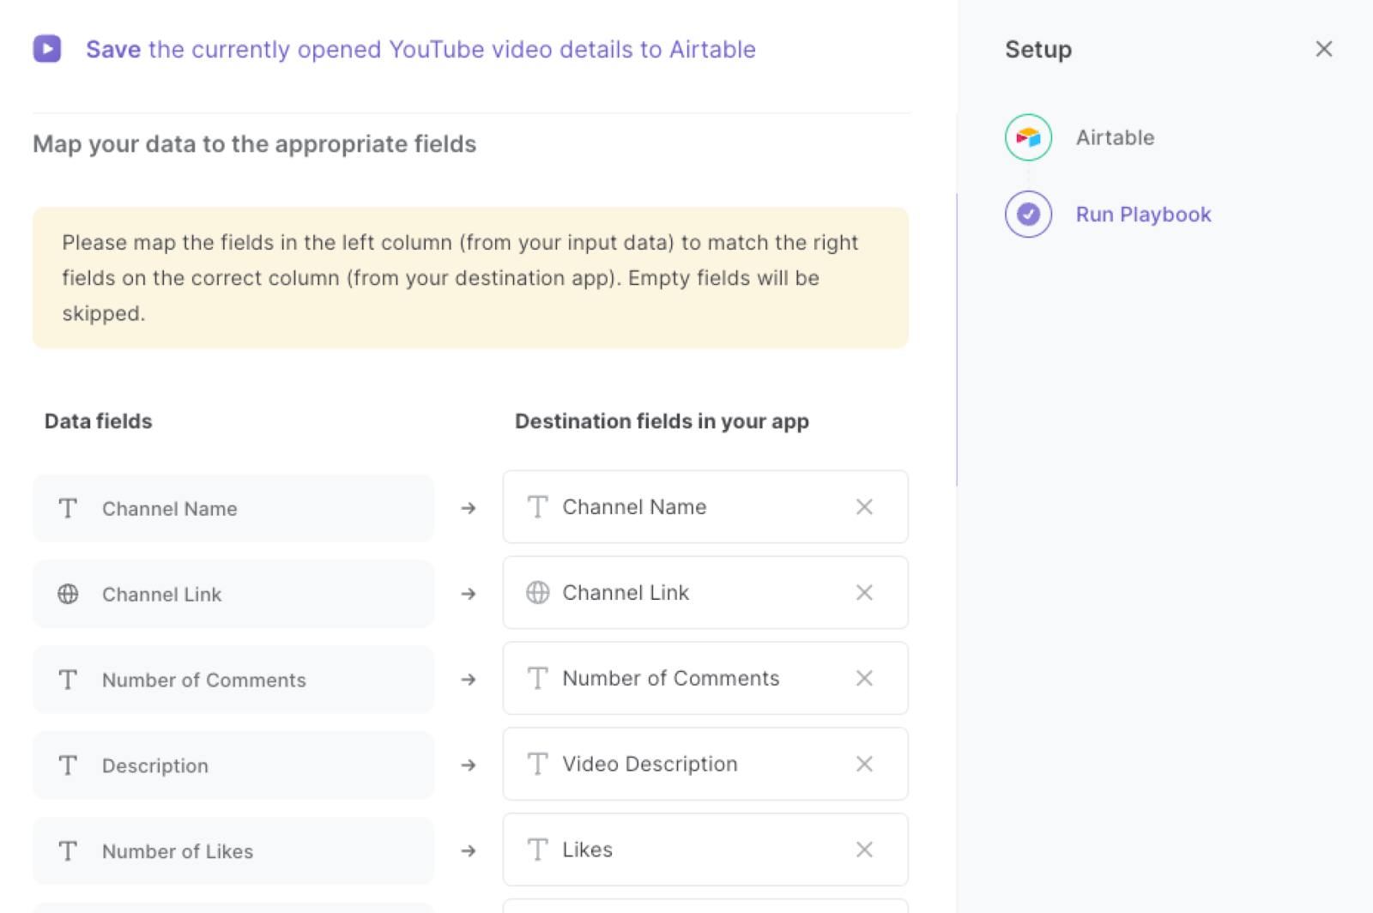Click the text icon beside the Description data field

coord(68,765)
